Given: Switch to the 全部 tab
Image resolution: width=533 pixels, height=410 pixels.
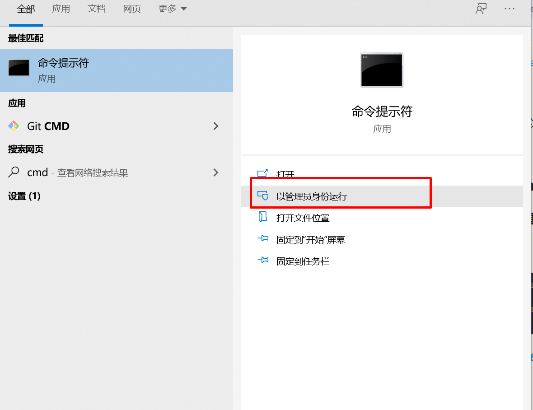Looking at the screenshot, I should coord(26,9).
